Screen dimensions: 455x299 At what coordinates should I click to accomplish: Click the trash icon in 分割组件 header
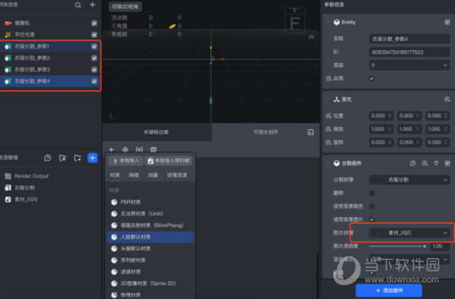(436, 163)
